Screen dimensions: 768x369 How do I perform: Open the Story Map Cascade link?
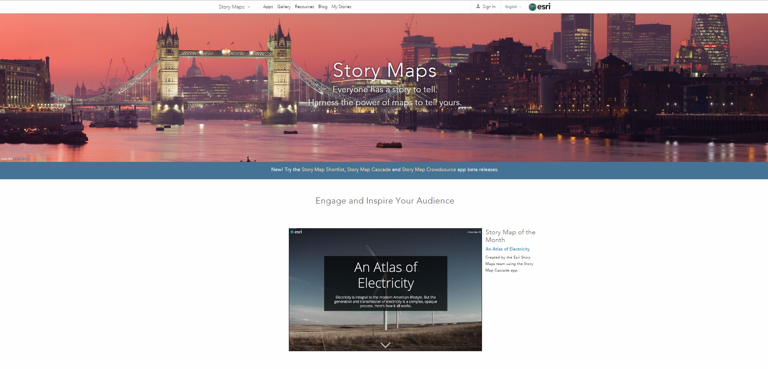pos(369,170)
